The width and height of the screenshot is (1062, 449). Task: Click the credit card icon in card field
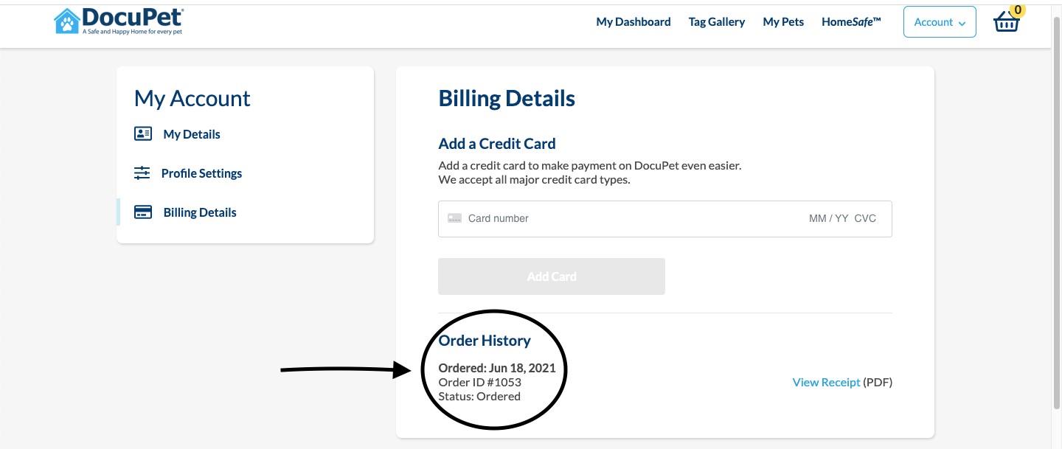(455, 218)
